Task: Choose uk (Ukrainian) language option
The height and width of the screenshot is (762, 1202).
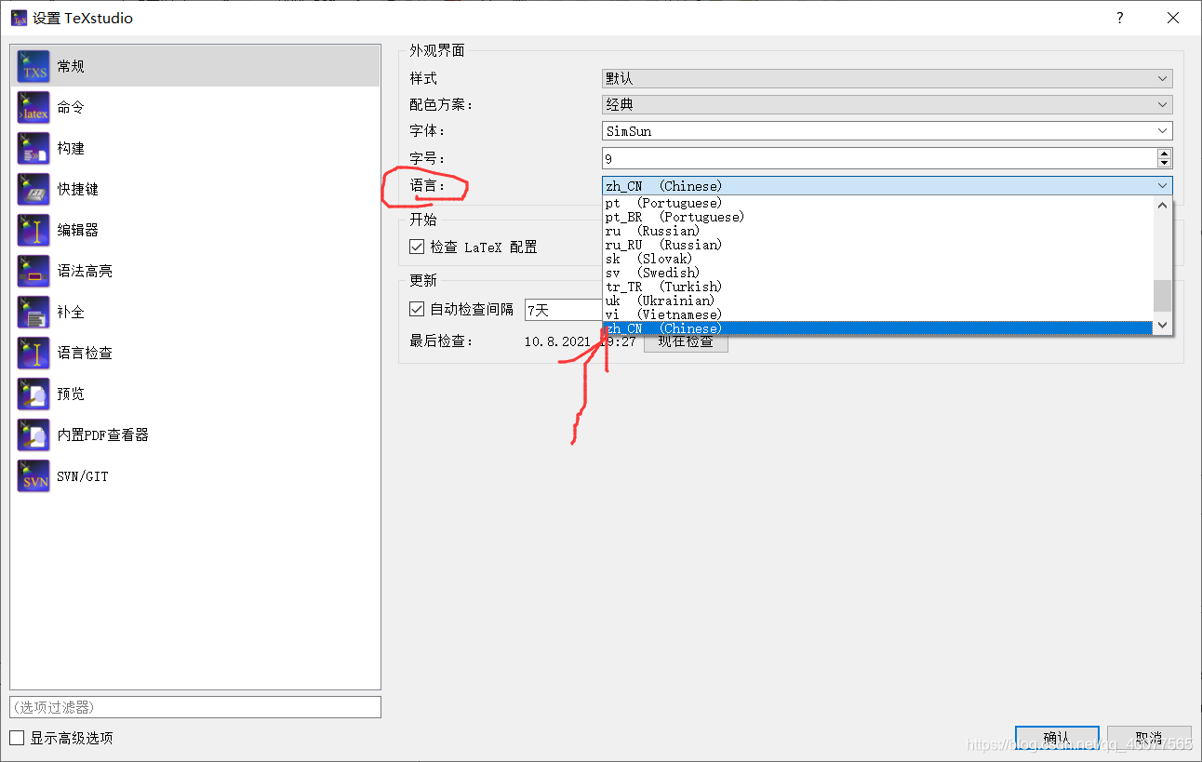Action: [x=877, y=301]
